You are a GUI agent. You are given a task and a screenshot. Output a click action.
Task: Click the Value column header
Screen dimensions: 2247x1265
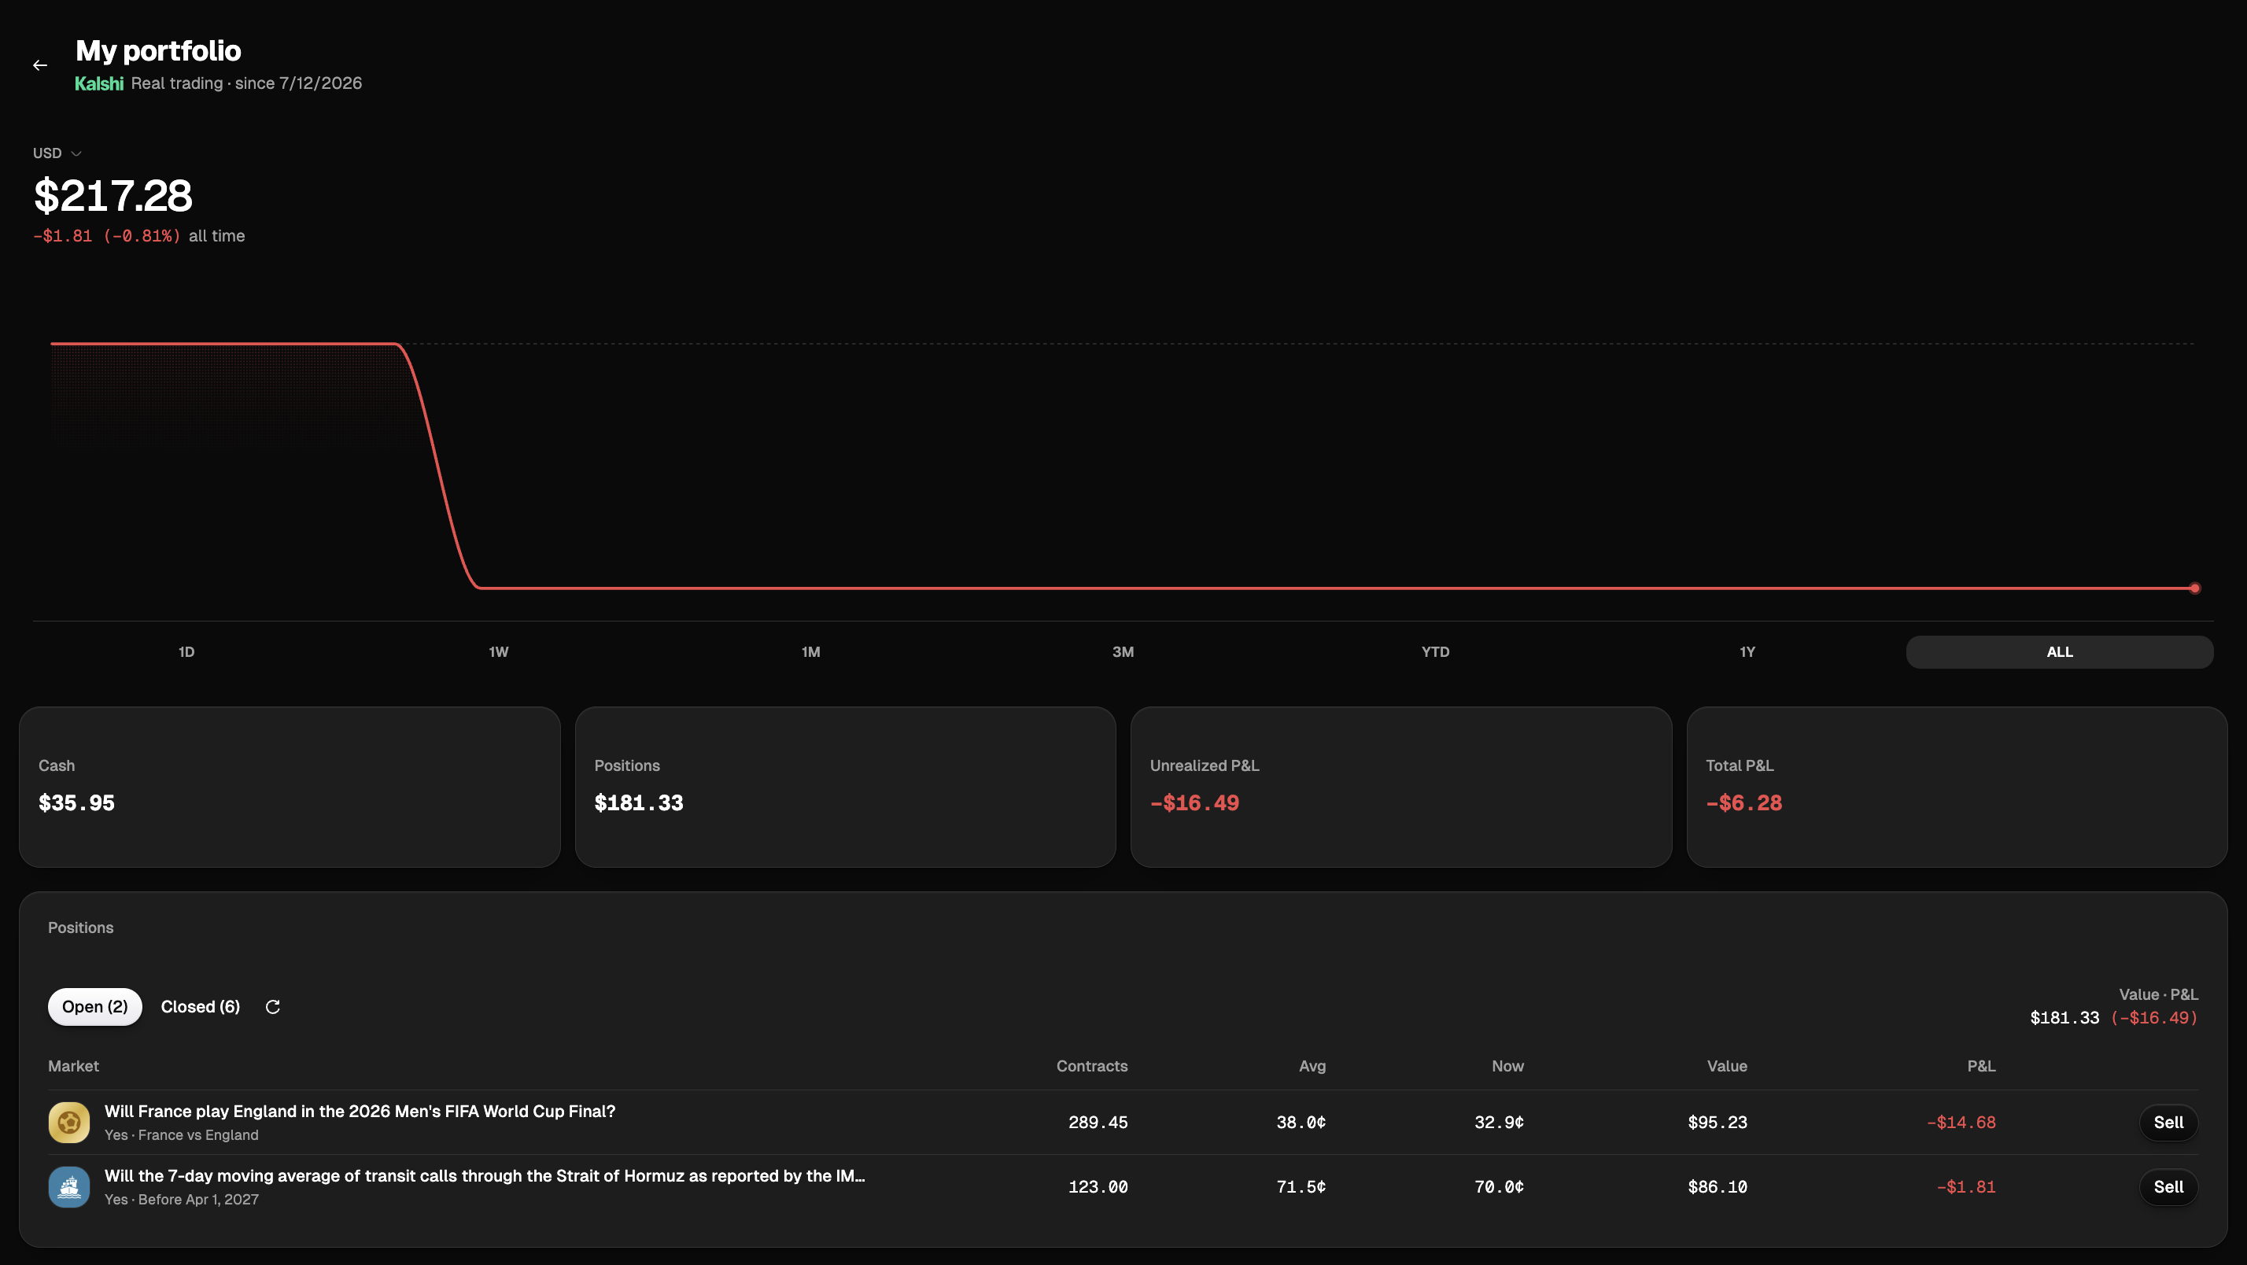tap(1727, 1066)
